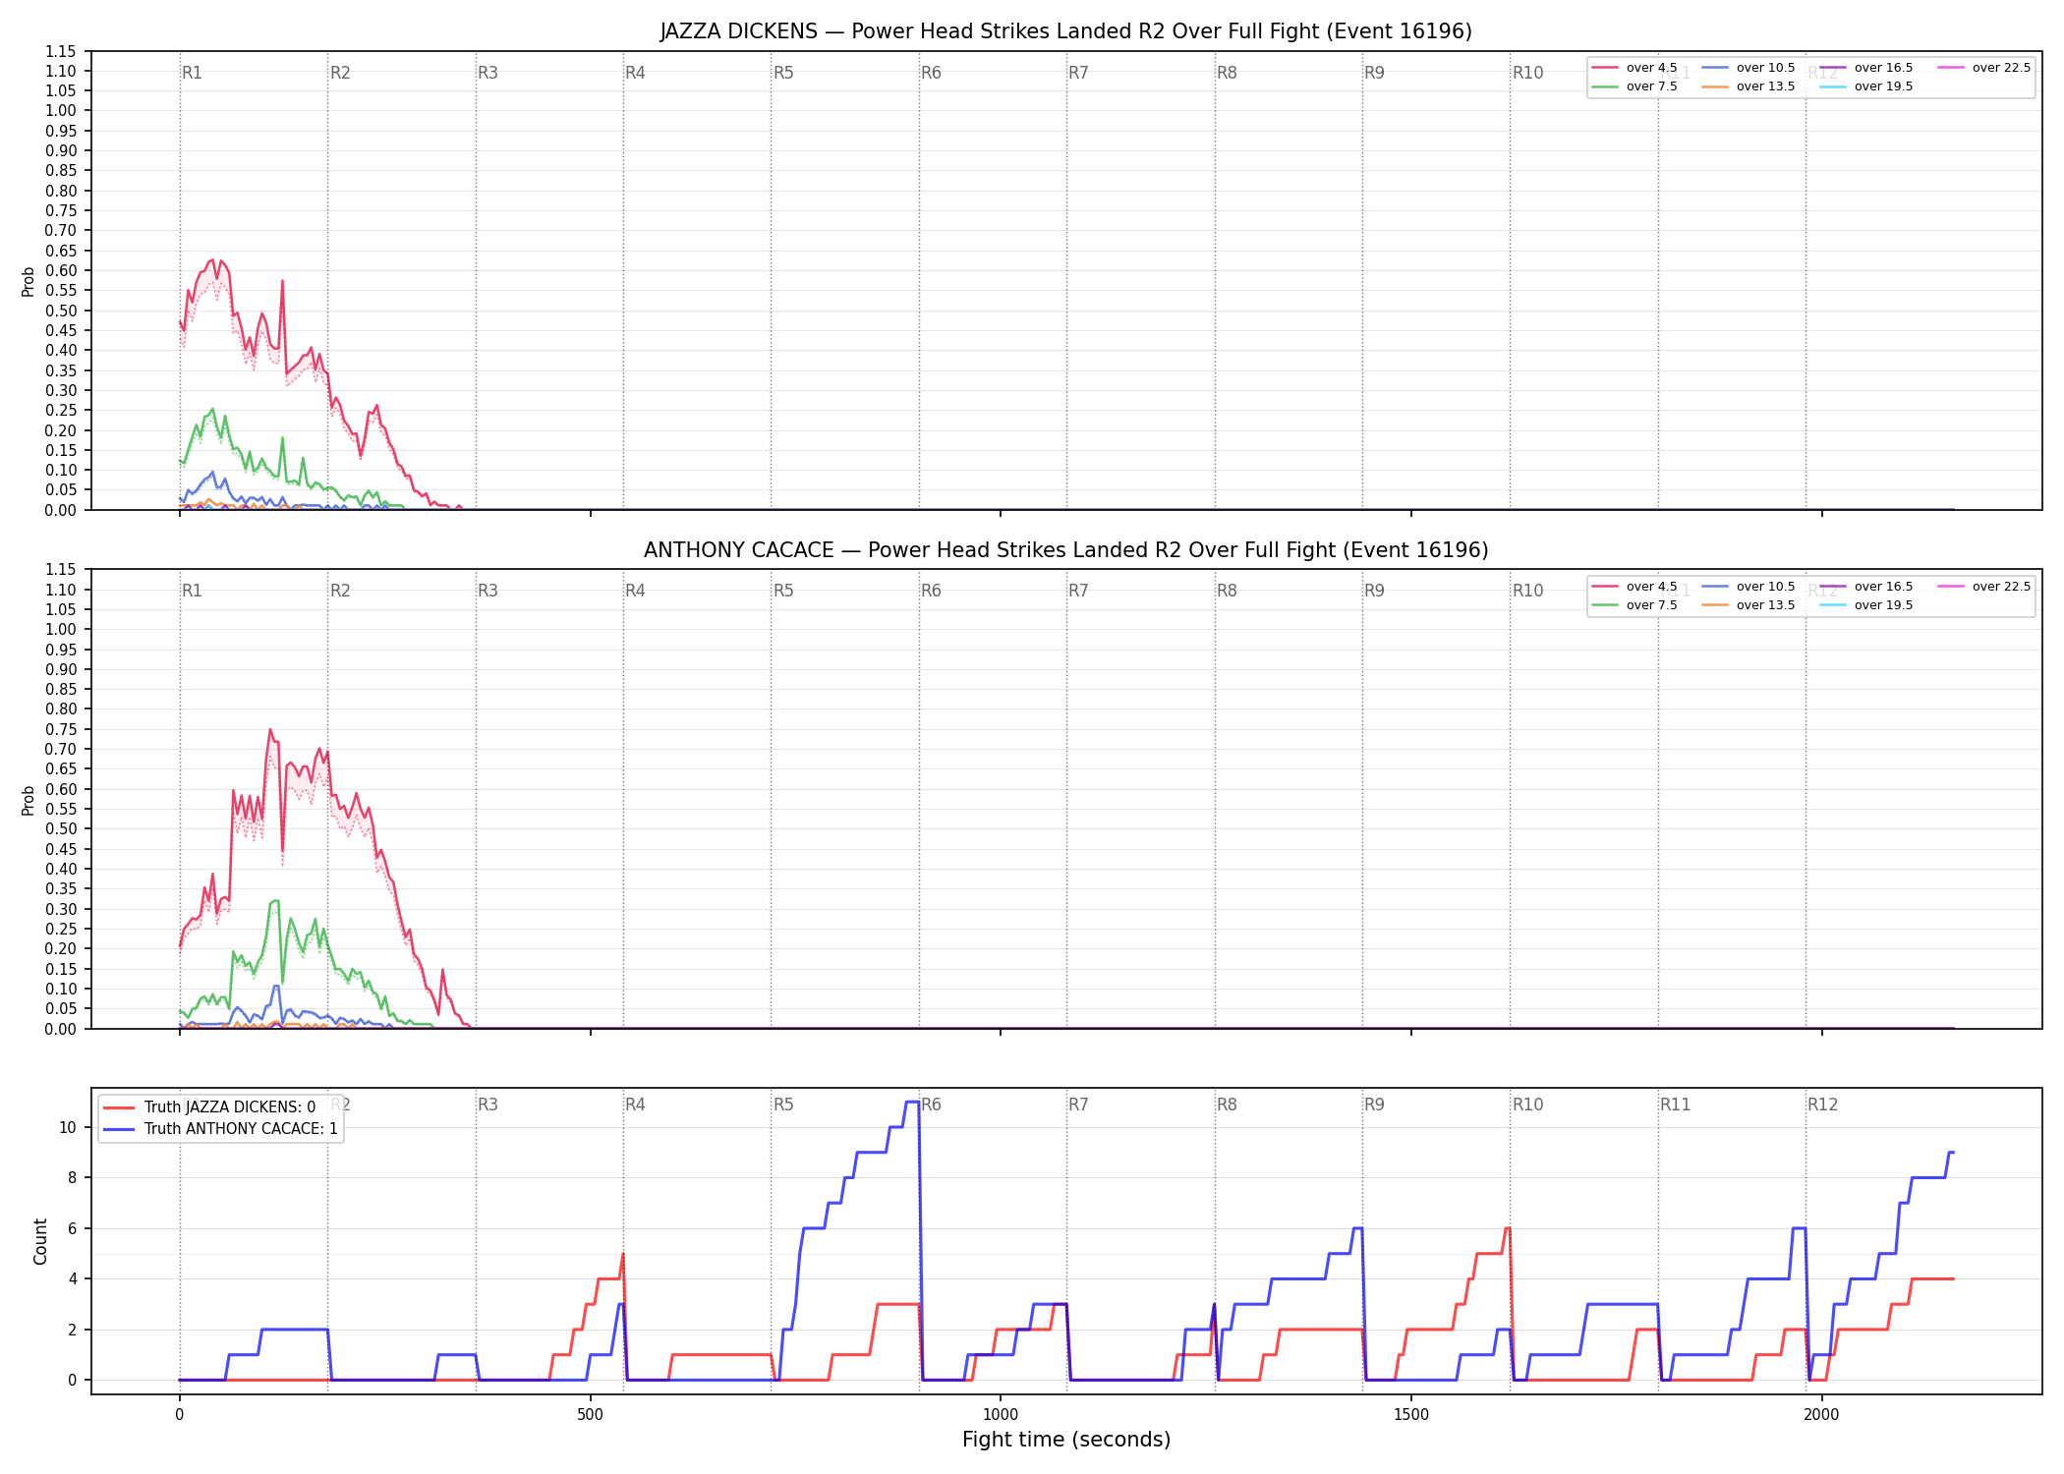Click the ANTHONY CACACE chart title
Screen dimensions: 2064x1474
(x=1065, y=550)
